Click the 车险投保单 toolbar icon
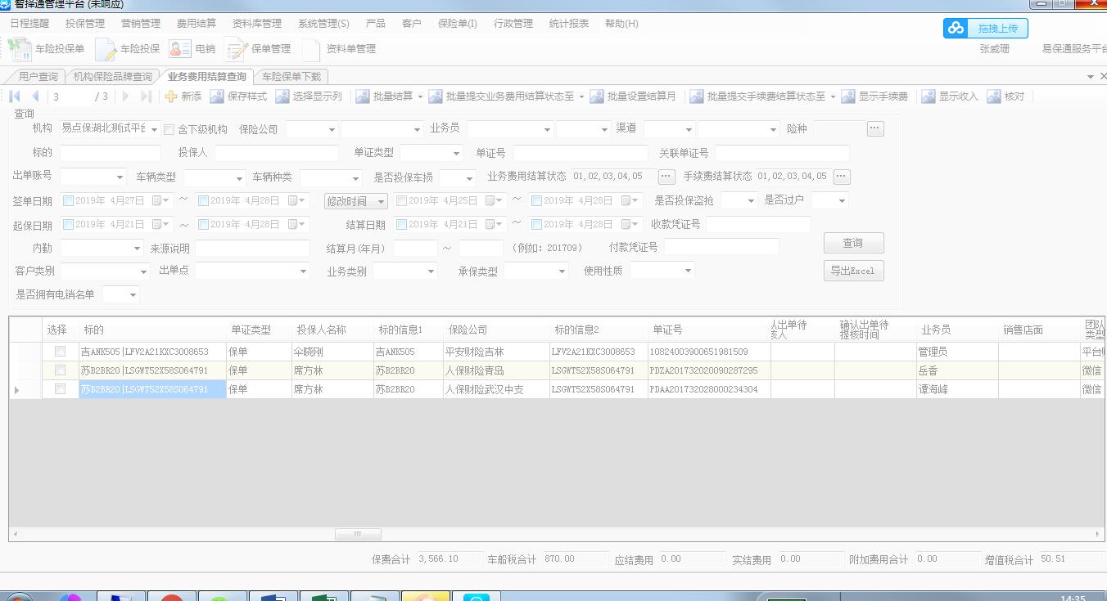Viewport: 1107px width, 601px height. point(20,49)
